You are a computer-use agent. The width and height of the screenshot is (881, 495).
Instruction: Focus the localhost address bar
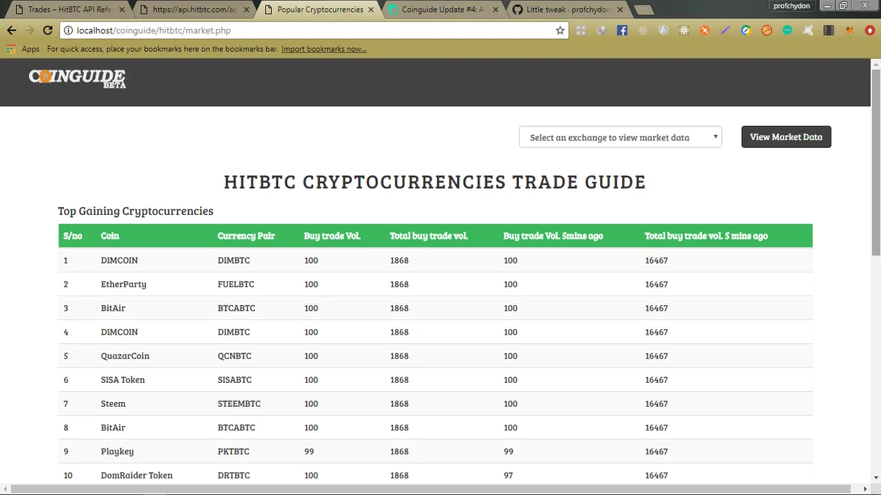coord(313,30)
